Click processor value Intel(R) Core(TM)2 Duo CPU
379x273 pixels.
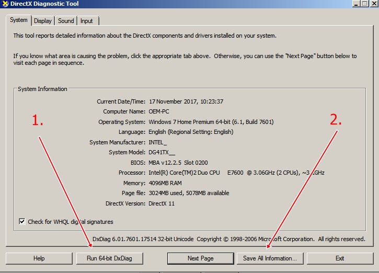184,173
